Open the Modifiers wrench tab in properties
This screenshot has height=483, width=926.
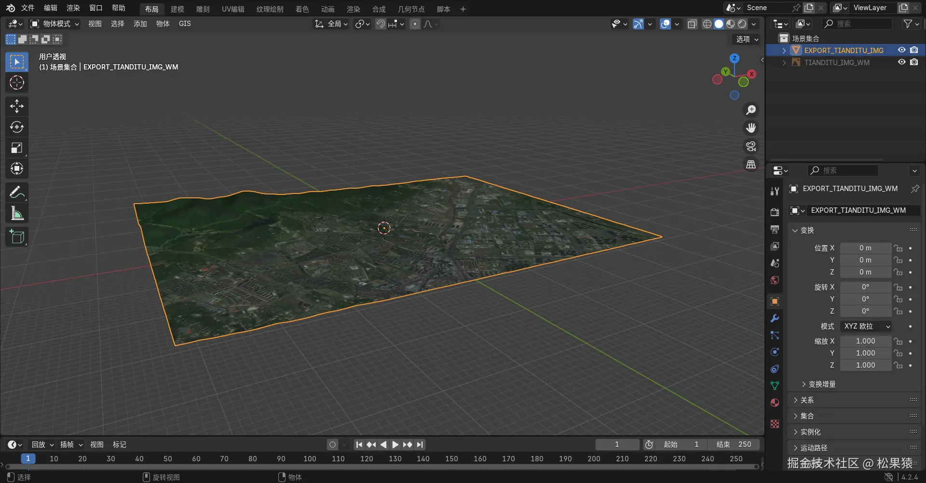pos(775,318)
